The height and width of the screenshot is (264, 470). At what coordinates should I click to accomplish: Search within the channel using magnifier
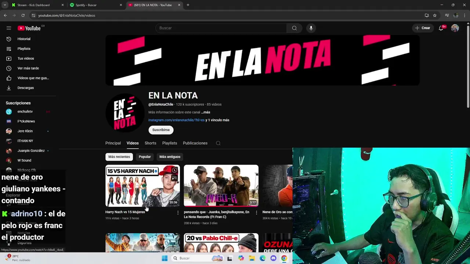[218, 143]
